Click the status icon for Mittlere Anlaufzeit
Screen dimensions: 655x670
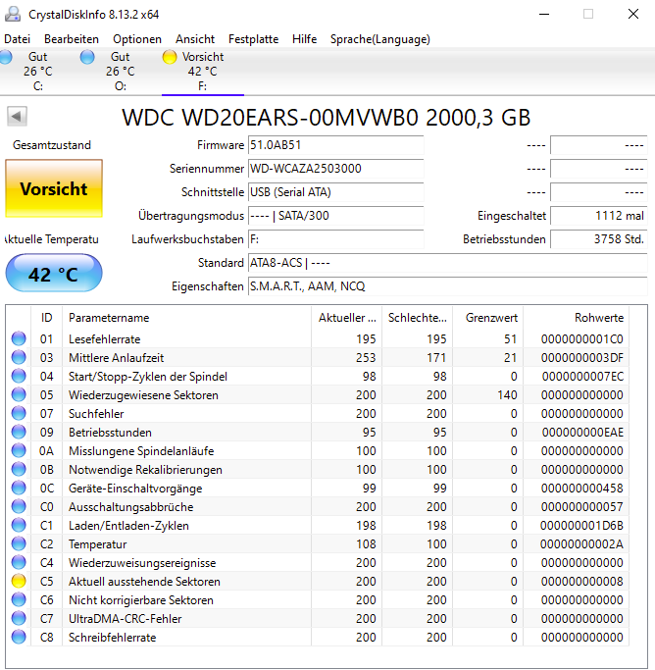point(19,358)
